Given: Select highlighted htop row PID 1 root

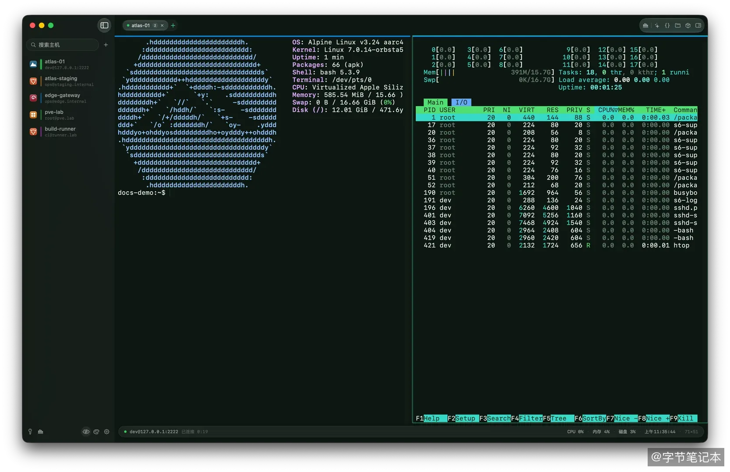Looking at the screenshot, I should [557, 117].
